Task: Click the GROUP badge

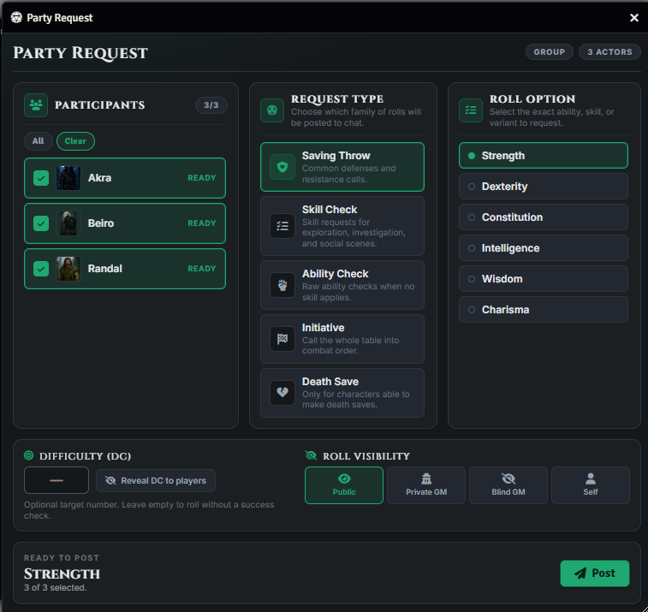Action: click(x=550, y=52)
